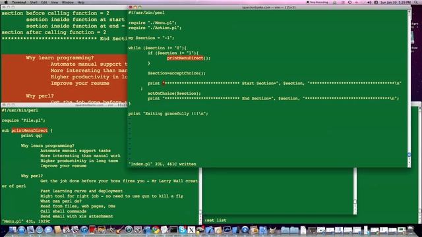Open Address Book in the Dock
422x237 pixels.
click(x=57, y=230)
